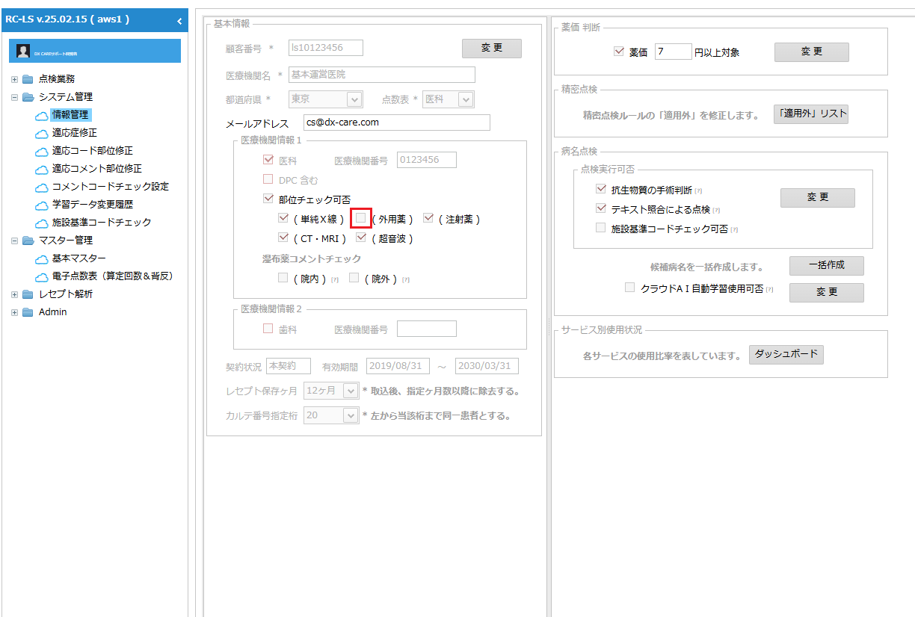This screenshot has height=617, width=915.
Task: Click the cloud icon beside 電子点数表
Action: (x=41, y=276)
